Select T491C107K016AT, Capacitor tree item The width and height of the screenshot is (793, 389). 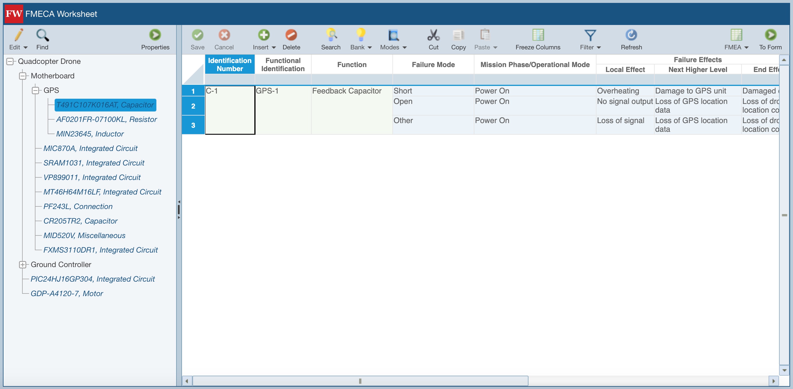click(105, 105)
